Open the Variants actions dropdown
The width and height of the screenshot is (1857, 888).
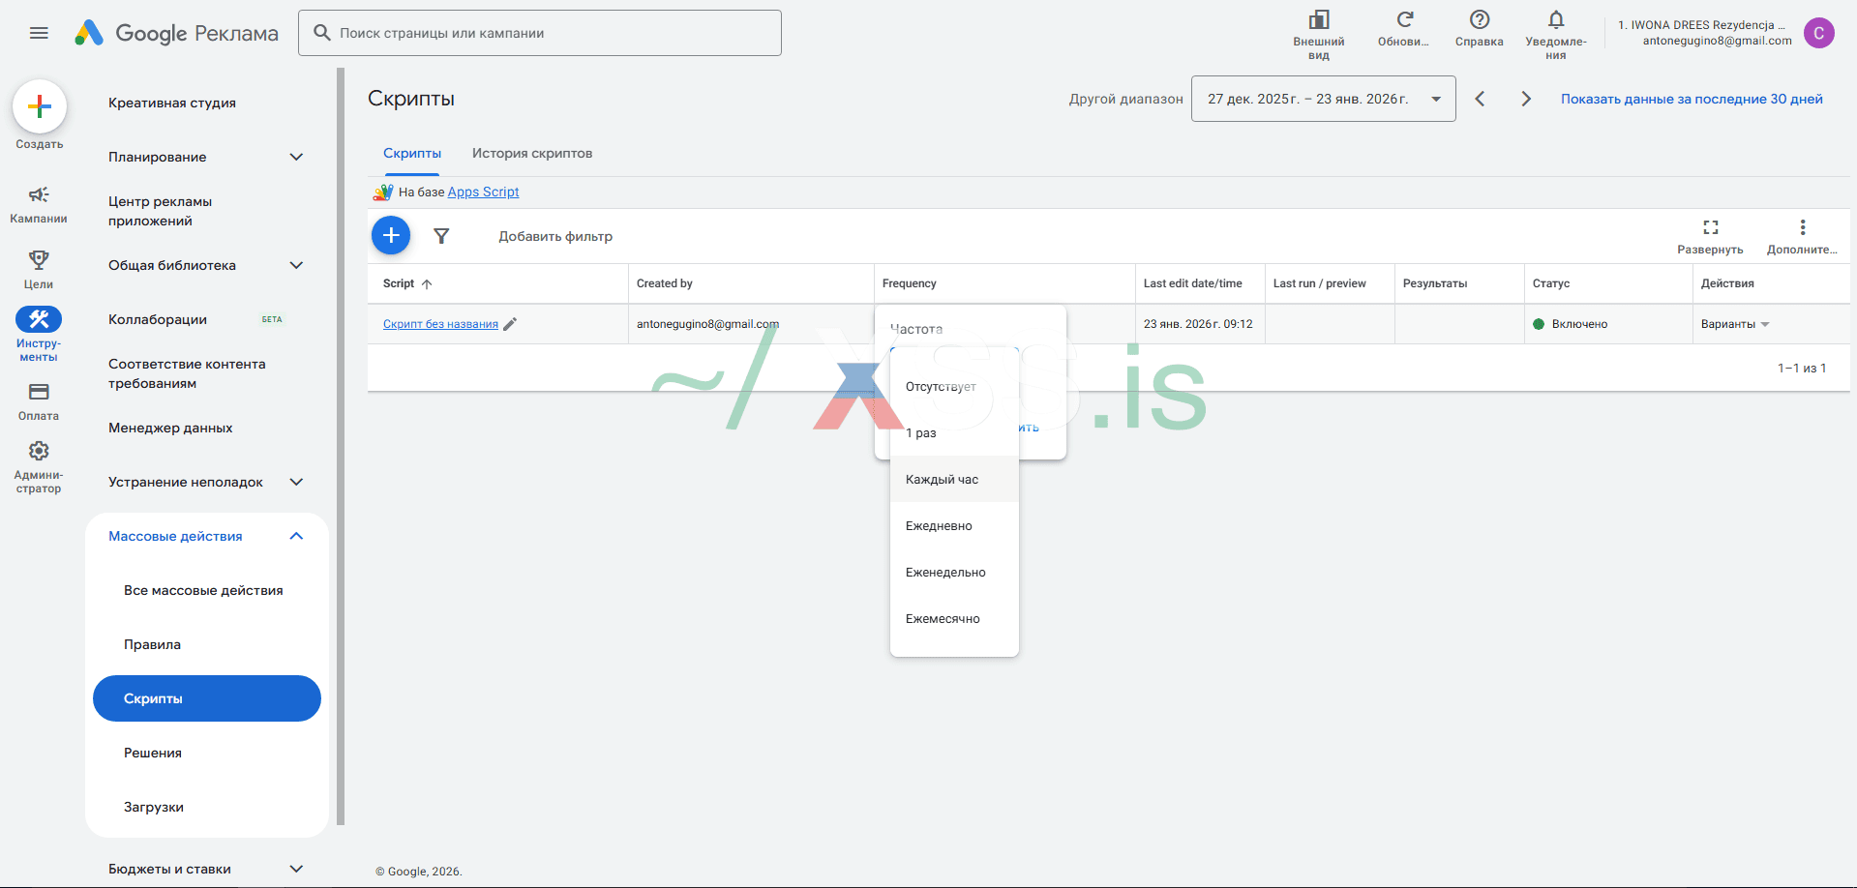click(1735, 324)
